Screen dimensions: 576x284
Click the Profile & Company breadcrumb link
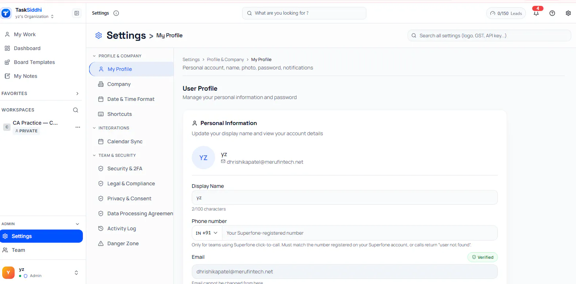point(225,60)
